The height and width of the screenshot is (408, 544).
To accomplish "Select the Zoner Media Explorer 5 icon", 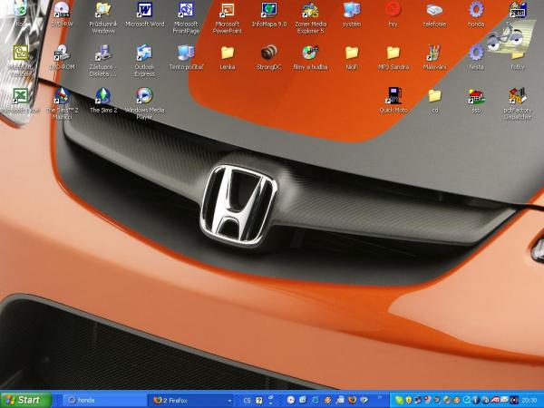I will (310, 11).
